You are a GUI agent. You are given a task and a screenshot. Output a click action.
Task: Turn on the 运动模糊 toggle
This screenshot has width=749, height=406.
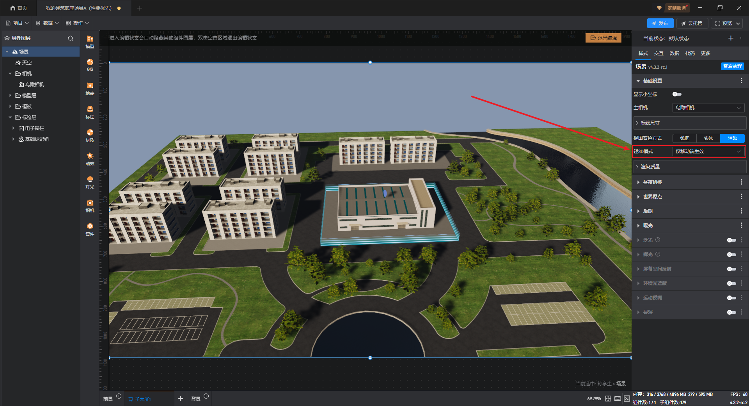pyautogui.click(x=731, y=298)
